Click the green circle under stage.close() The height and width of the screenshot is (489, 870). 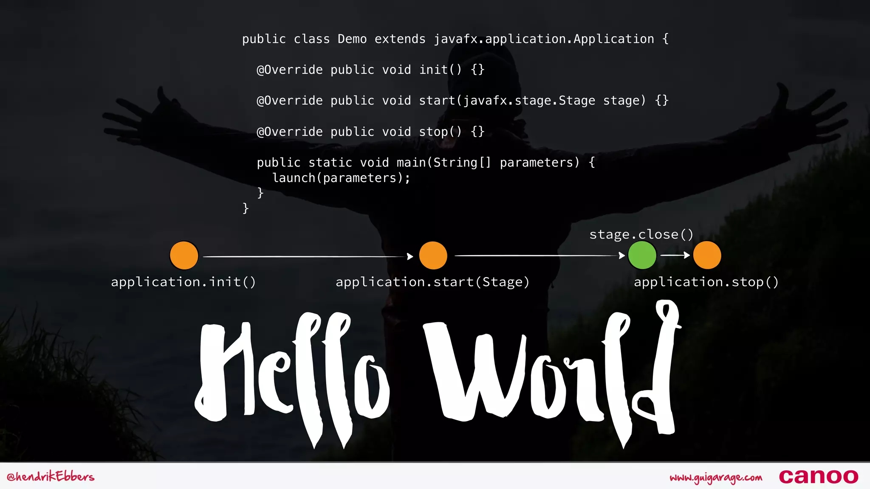coord(642,255)
